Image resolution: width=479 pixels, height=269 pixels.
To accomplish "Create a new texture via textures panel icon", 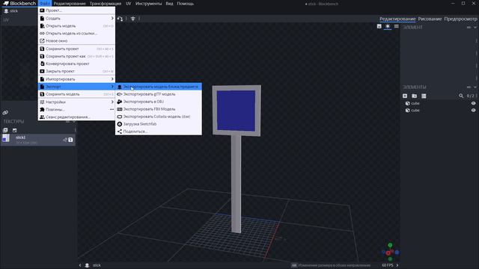I will [x=15, y=130].
